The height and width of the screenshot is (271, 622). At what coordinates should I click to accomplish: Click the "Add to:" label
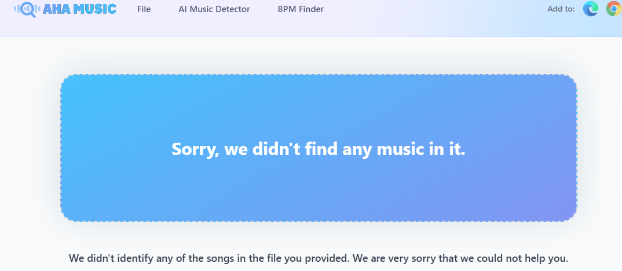click(x=561, y=9)
